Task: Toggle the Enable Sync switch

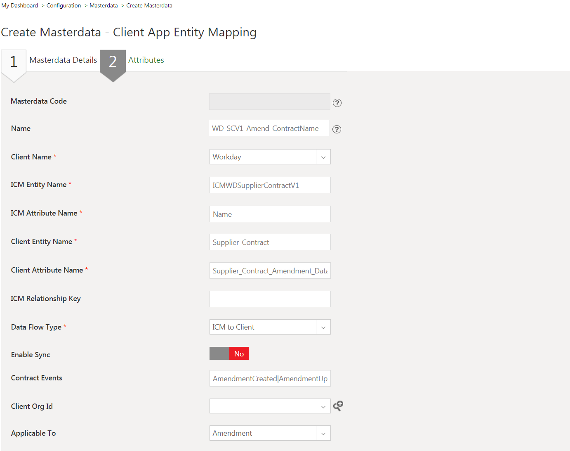Action: [229, 354]
